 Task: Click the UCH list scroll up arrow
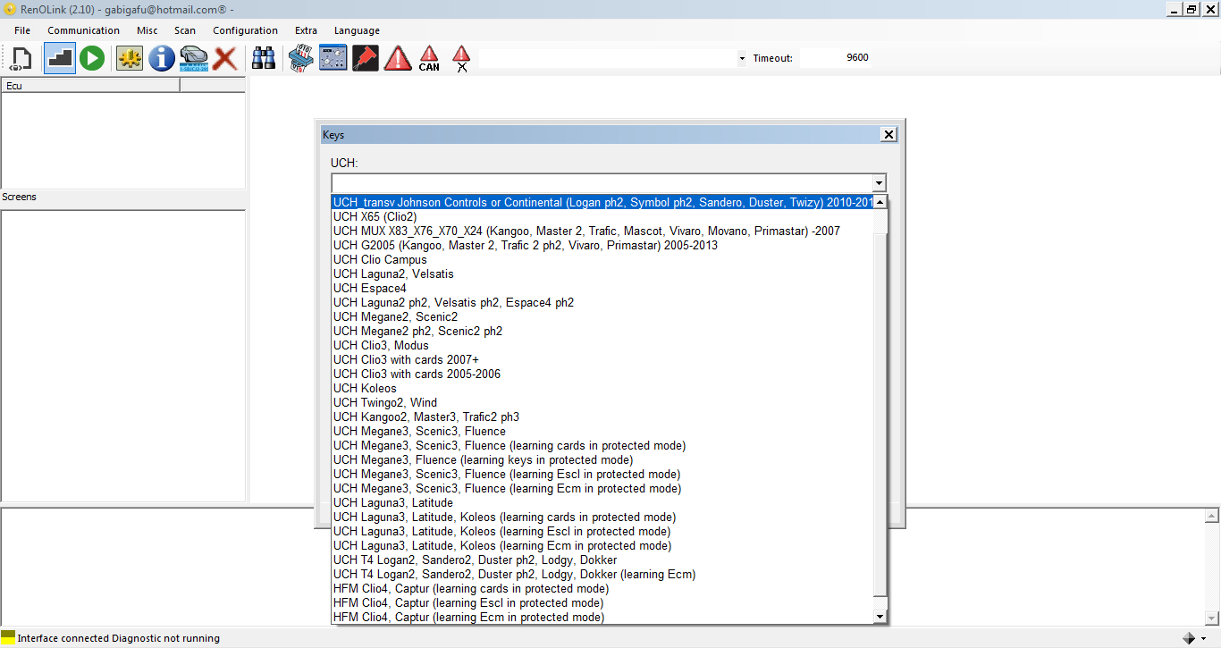pos(880,202)
